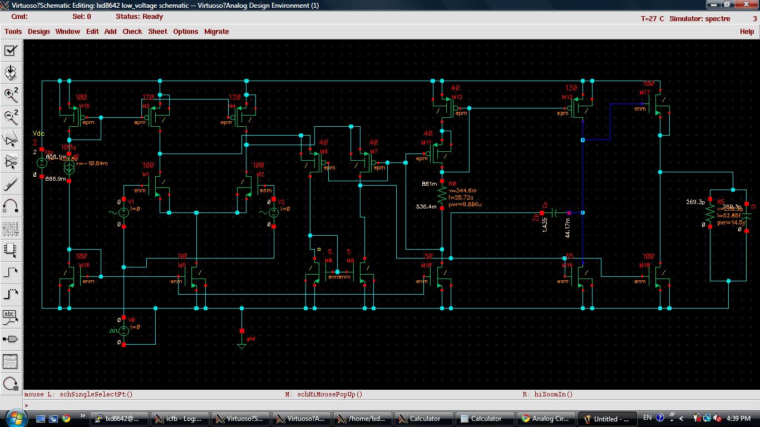Zoom in by 2 using toolbar icon
Screen dimensions: 760x427
(x=11, y=95)
